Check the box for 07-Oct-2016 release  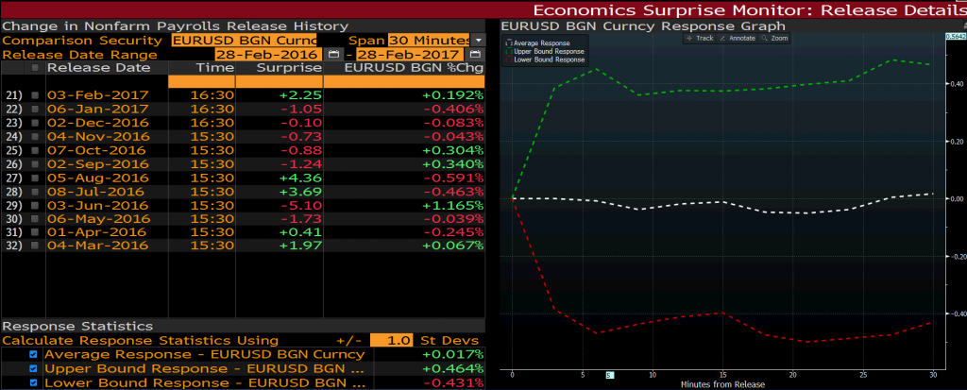pyautogui.click(x=35, y=150)
